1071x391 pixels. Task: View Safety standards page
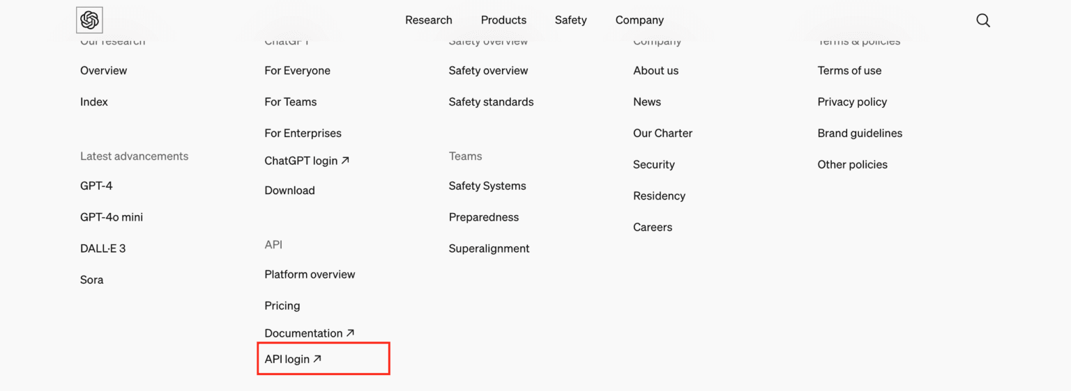pyautogui.click(x=491, y=102)
